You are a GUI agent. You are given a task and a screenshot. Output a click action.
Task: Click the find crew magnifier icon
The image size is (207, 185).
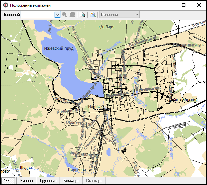65,15
